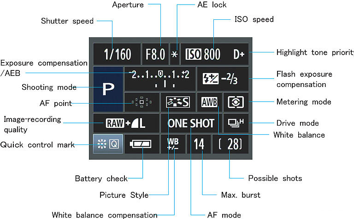Adjust the exposure compensation scale
This screenshot has height=219, width=354.
tap(159, 78)
